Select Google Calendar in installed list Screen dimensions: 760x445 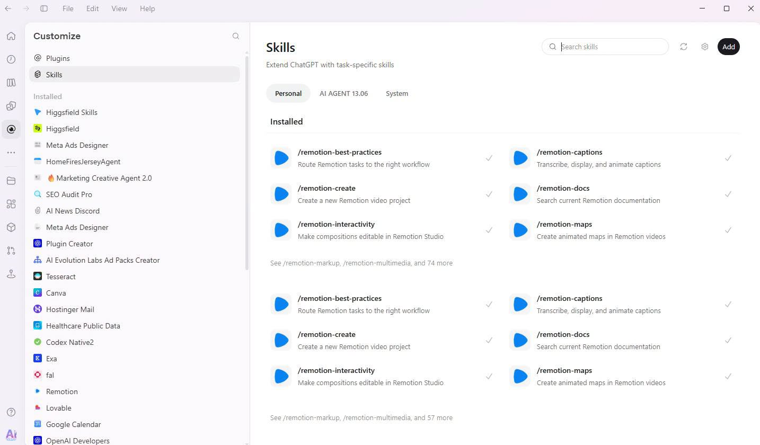pyautogui.click(x=135, y=424)
